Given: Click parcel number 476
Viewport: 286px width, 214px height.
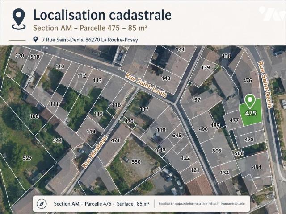Looking at the screenshot, I should pyautogui.click(x=247, y=80).
